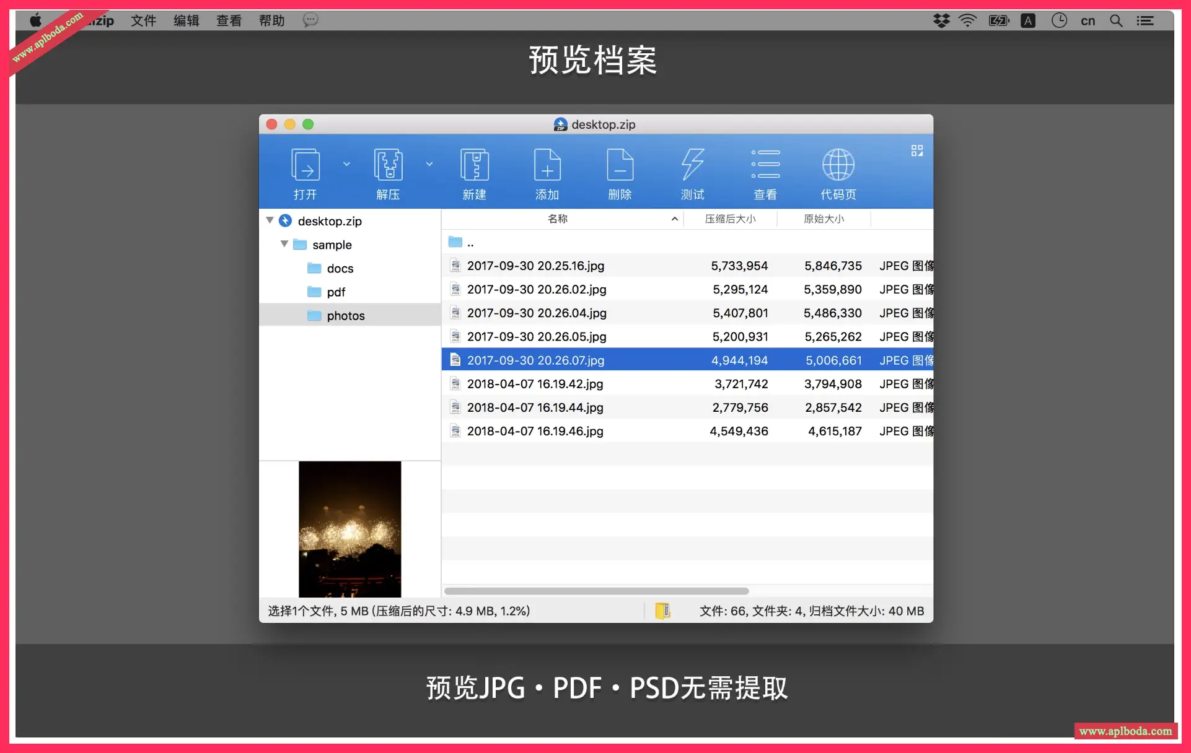Viewport: 1191px width, 753px height.
Task: Click the fireworks preview thumbnail
Action: (349, 529)
